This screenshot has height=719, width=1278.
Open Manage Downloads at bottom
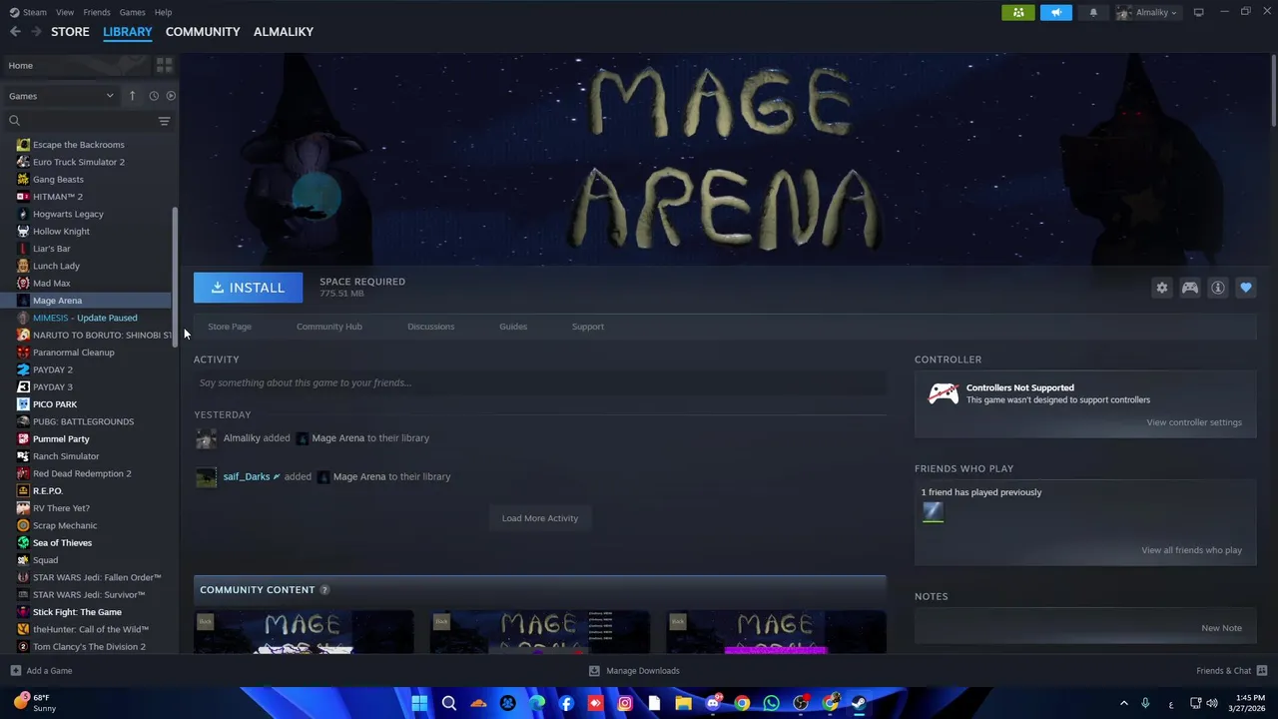pos(634,671)
